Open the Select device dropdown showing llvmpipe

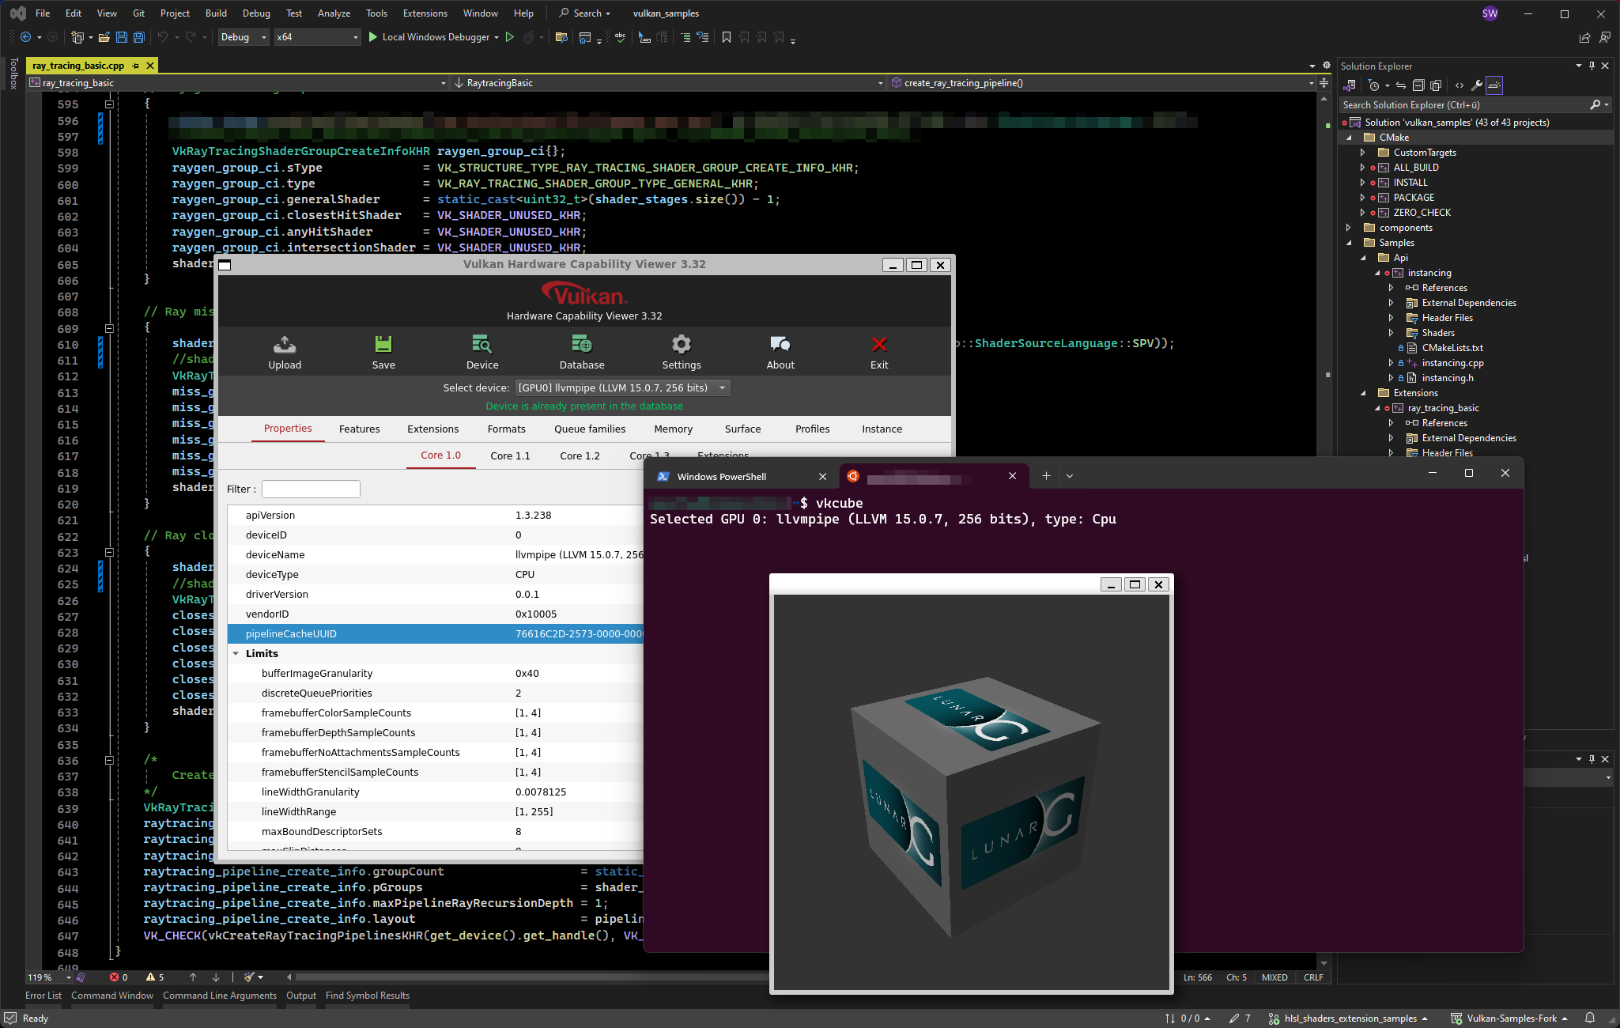621,387
